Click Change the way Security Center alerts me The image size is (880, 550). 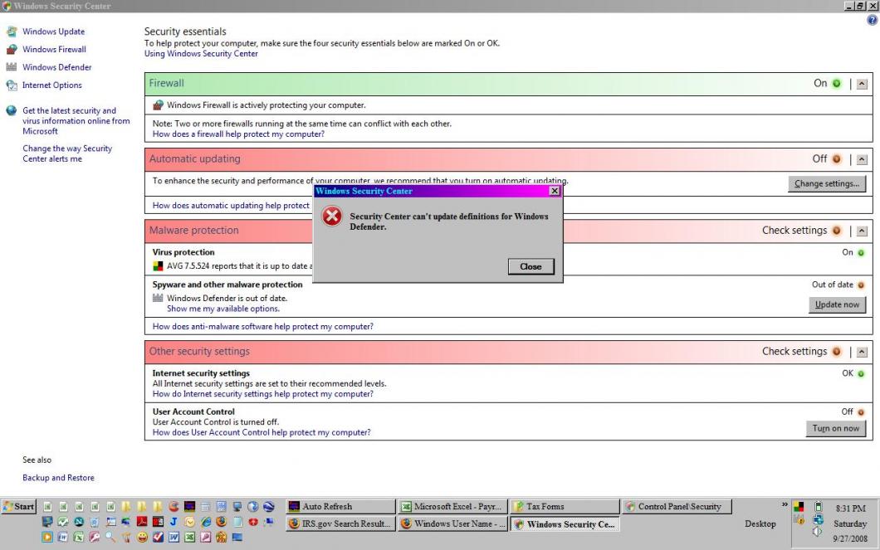click(x=67, y=153)
